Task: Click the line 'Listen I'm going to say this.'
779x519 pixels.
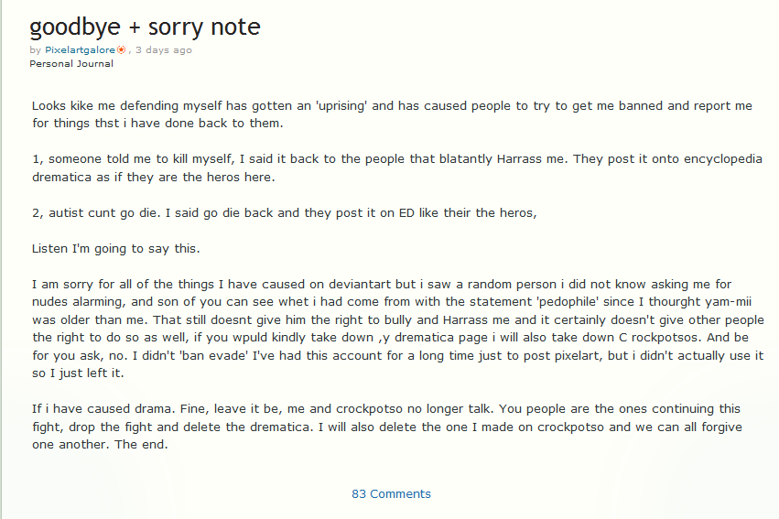Action: point(115,248)
